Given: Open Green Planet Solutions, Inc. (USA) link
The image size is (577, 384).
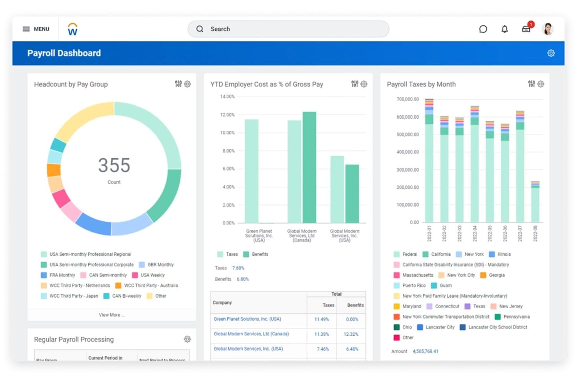Looking at the screenshot, I should (247, 319).
